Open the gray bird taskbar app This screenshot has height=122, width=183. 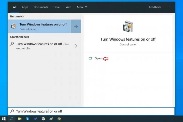click(51, 119)
